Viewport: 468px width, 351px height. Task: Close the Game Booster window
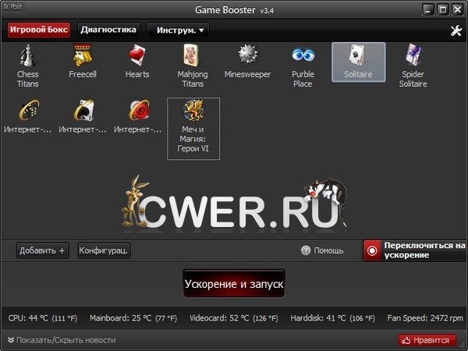click(458, 9)
